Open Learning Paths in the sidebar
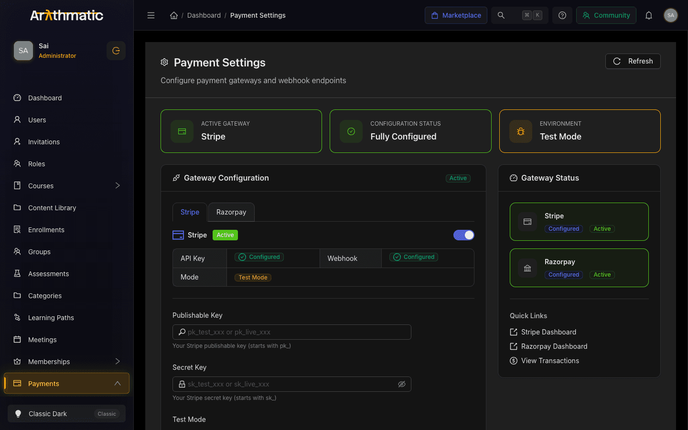 click(66, 318)
